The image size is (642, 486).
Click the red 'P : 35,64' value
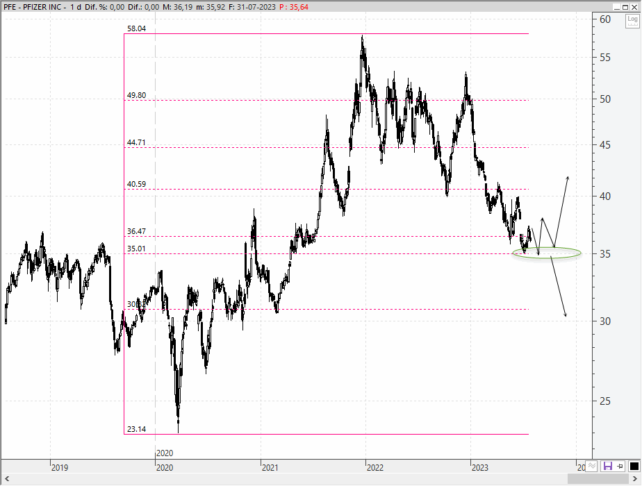click(294, 7)
